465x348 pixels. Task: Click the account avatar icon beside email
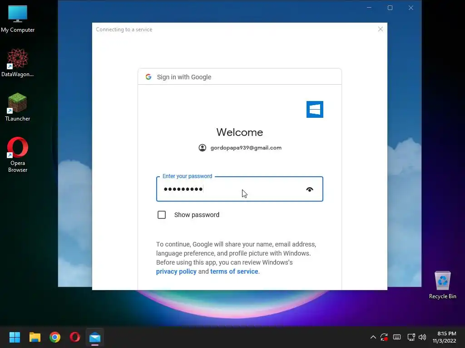point(202,148)
